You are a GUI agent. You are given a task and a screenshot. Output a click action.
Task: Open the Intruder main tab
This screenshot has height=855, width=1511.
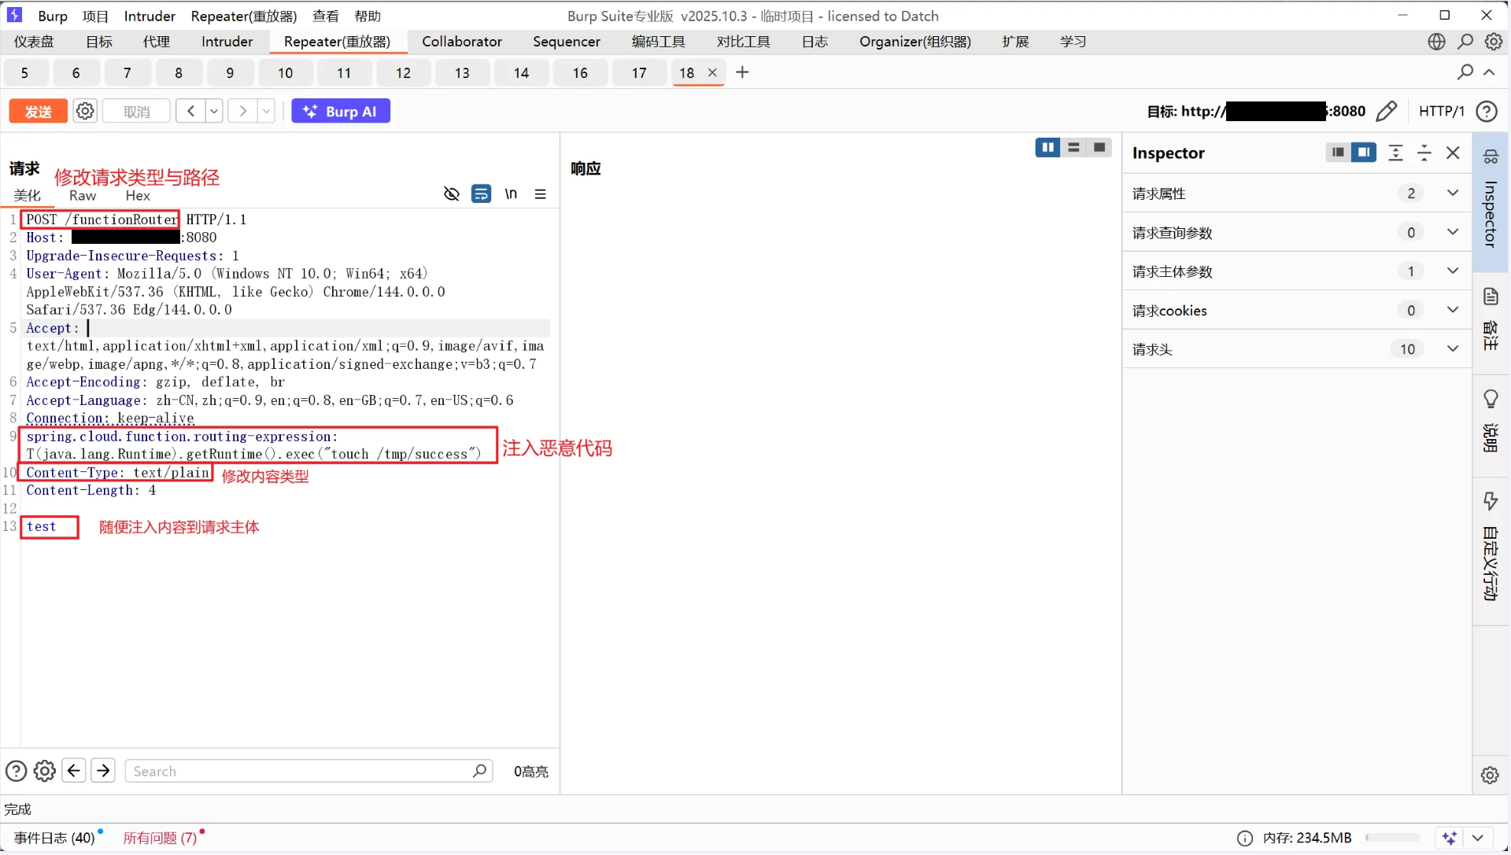227,42
